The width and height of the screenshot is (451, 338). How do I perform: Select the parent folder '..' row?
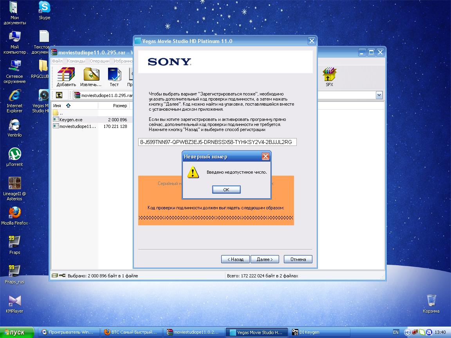point(58,113)
